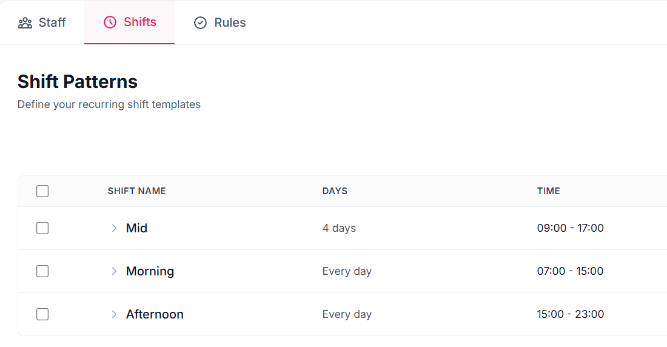This screenshot has width=667, height=347.
Task: Click the 09:00 - 17:00 time cell
Action: coord(570,228)
